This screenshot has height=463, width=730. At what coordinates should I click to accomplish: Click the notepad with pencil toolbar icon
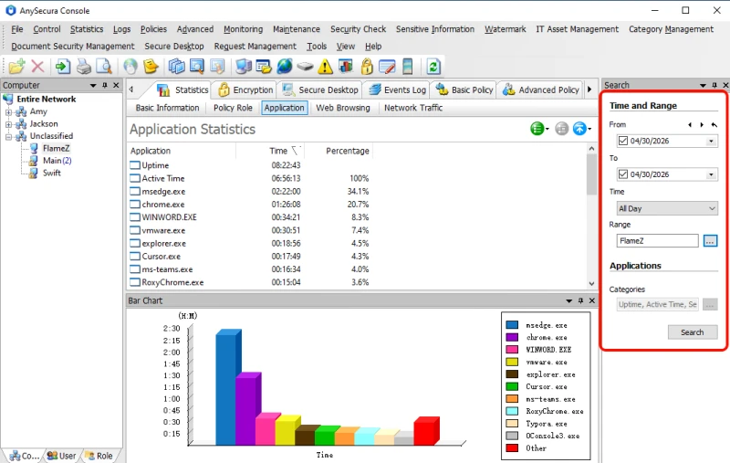point(387,67)
